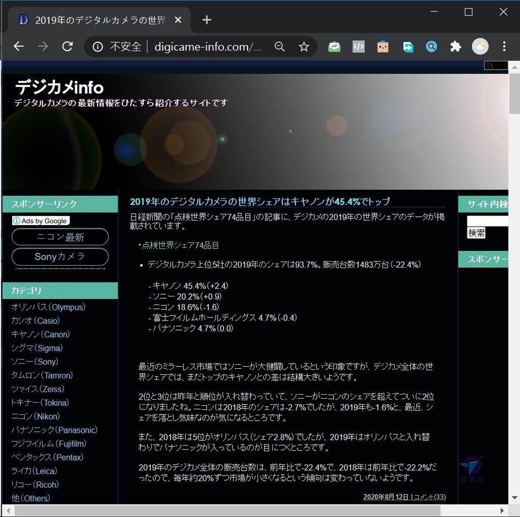Click the ニコン最新 sponsor button

60,237
